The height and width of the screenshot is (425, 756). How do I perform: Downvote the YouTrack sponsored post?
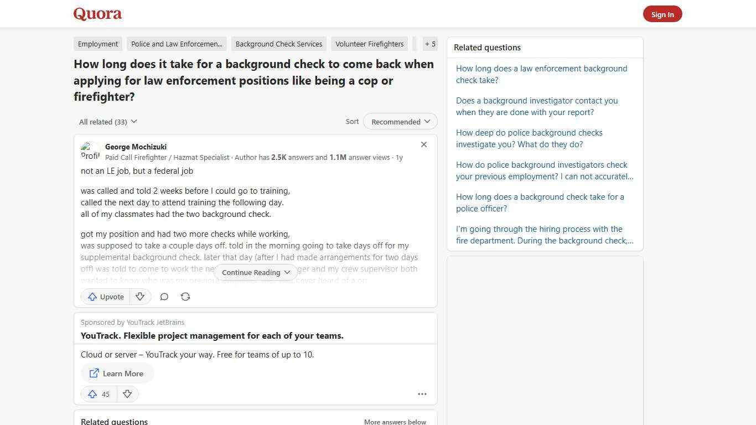[x=127, y=393]
